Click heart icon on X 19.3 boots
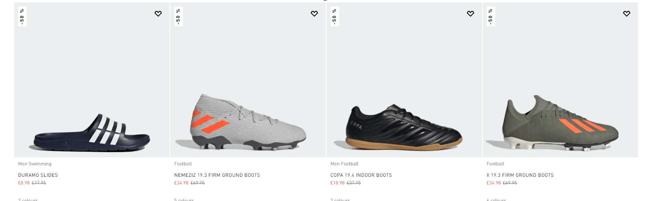The width and height of the screenshot is (664, 201). [x=627, y=14]
